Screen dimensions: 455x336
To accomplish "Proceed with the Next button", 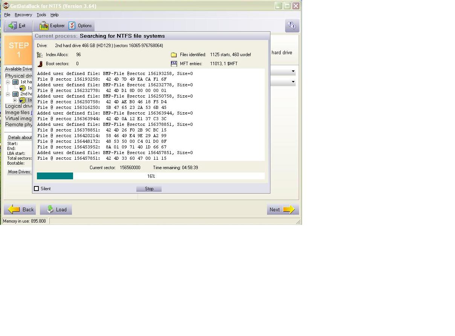I will click(283, 209).
